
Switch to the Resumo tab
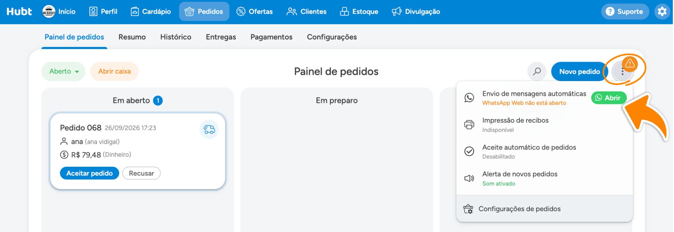coord(132,37)
